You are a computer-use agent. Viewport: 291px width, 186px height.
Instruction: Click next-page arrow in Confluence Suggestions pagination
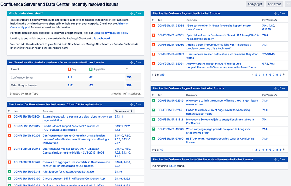[284, 149]
